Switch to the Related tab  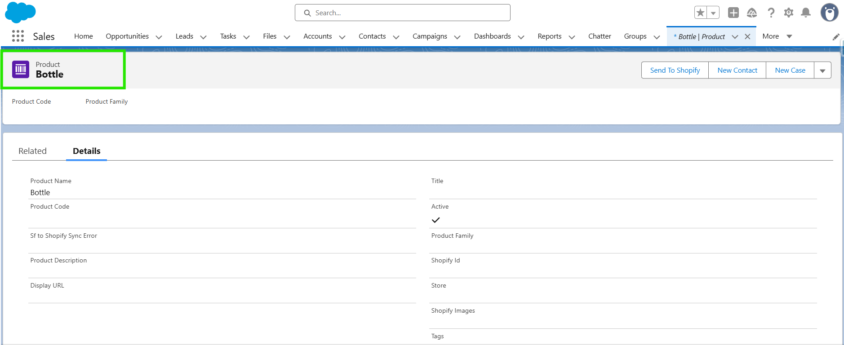pyautogui.click(x=32, y=151)
